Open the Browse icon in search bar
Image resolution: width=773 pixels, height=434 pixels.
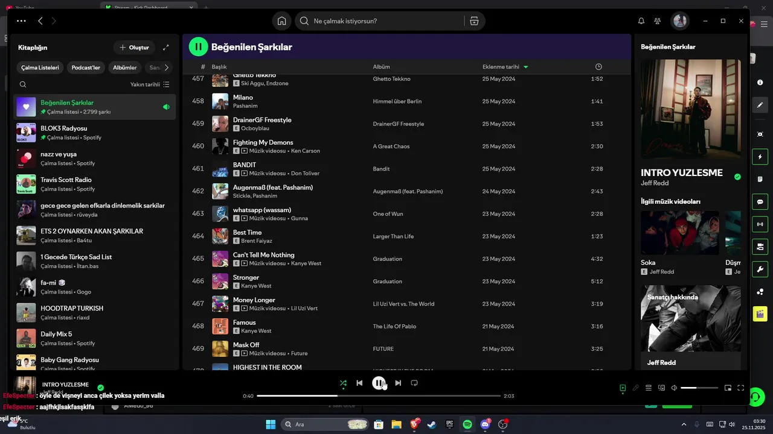474,21
